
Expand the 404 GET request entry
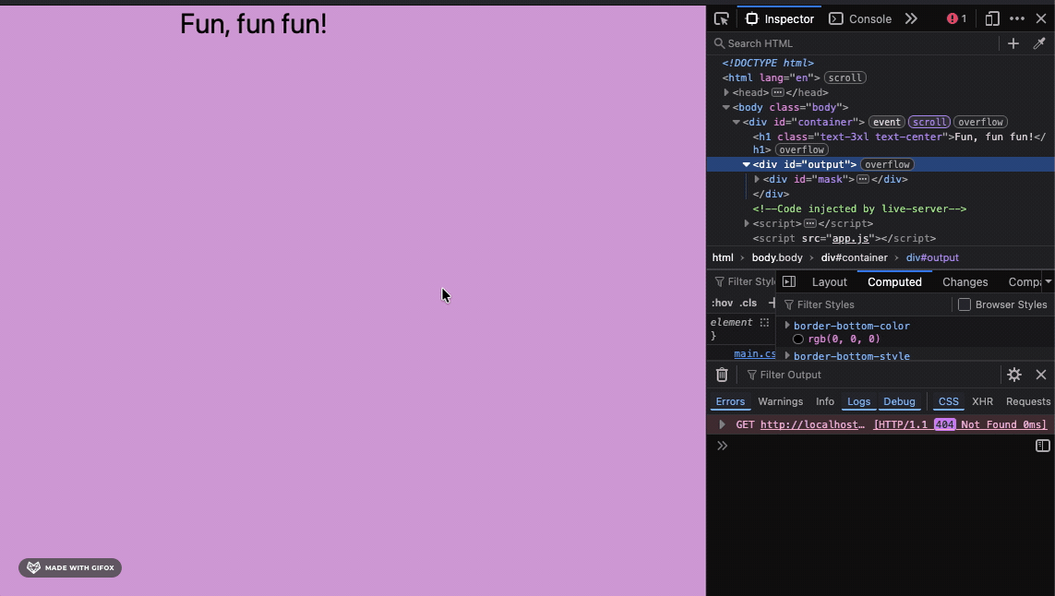coord(723,424)
